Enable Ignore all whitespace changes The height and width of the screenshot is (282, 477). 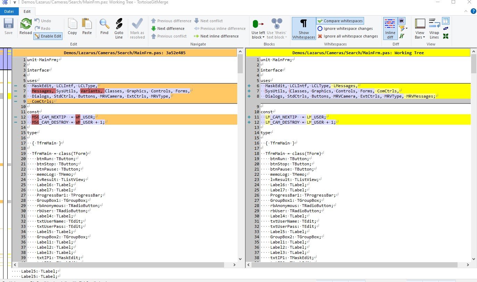click(347, 36)
